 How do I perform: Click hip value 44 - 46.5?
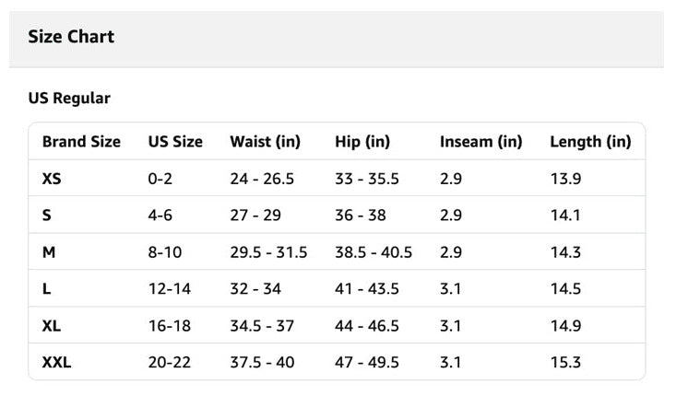coord(367,326)
